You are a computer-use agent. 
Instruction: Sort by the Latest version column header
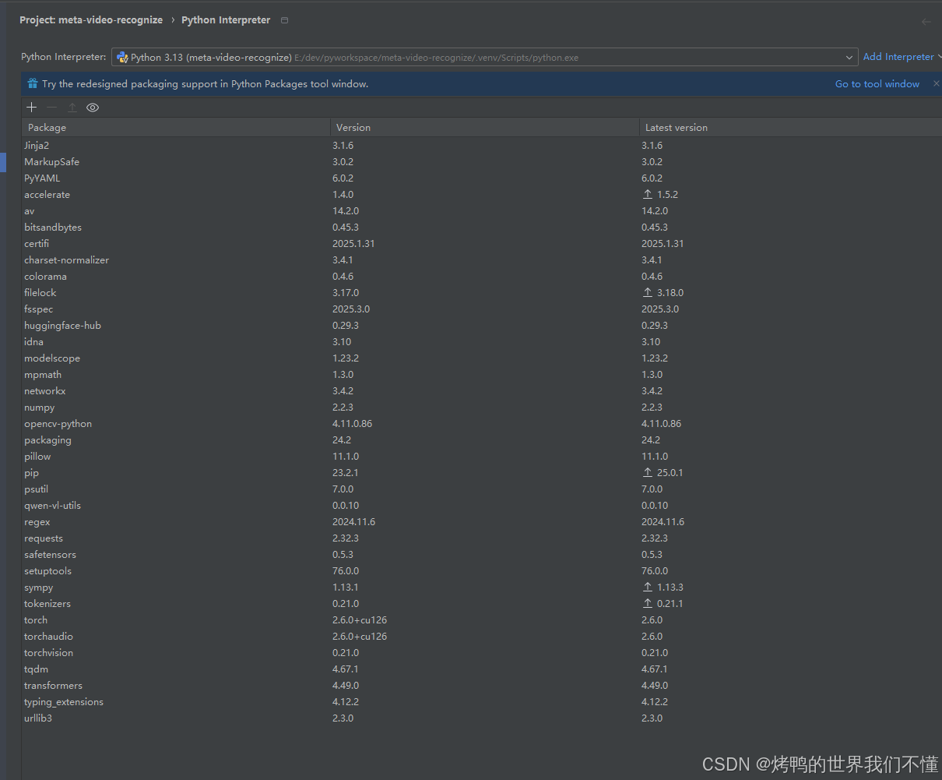pyautogui.click(x=790, y=127)
